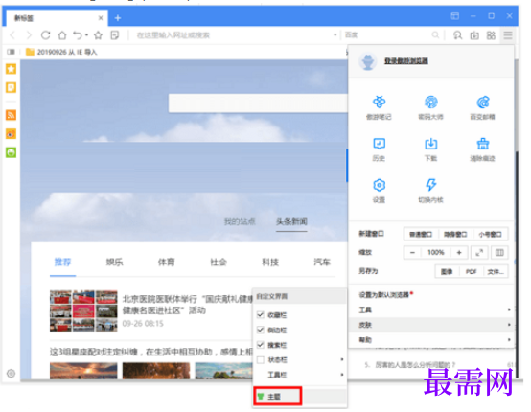
Task: Open a new tab with plus button
Action: click(118, 18)
